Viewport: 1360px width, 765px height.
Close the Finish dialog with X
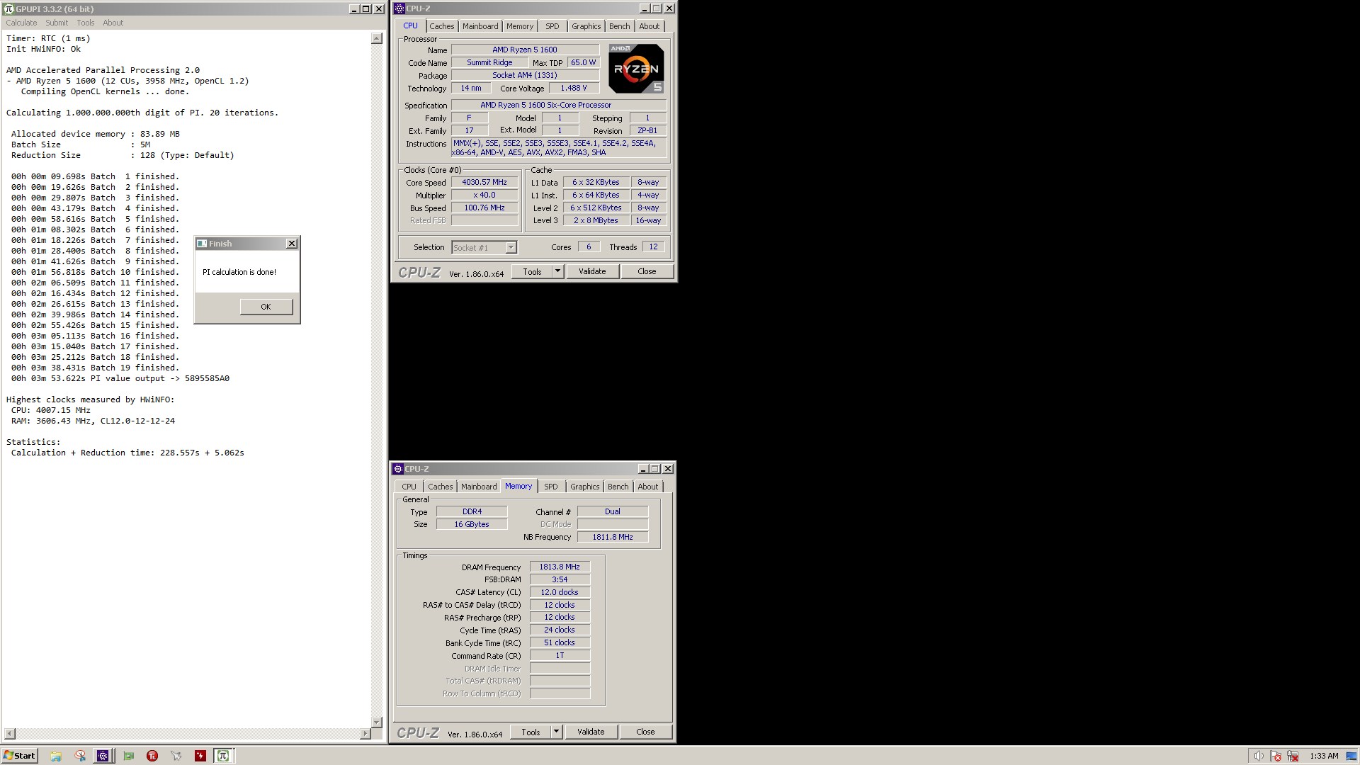[x=291, y=243]
